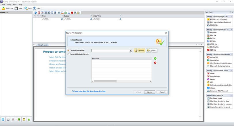Click green add file icon in dialog
Image resolution: width=234 pixels, height=126 pixels.
tap(155, 58)
